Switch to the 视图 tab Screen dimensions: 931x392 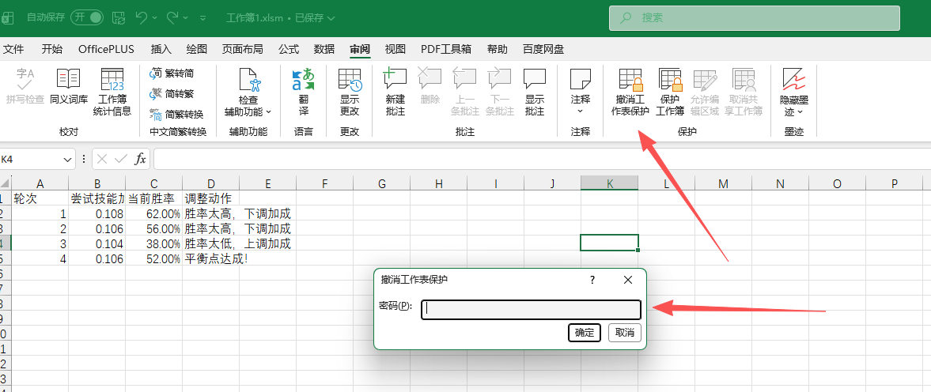click(395, 49)
